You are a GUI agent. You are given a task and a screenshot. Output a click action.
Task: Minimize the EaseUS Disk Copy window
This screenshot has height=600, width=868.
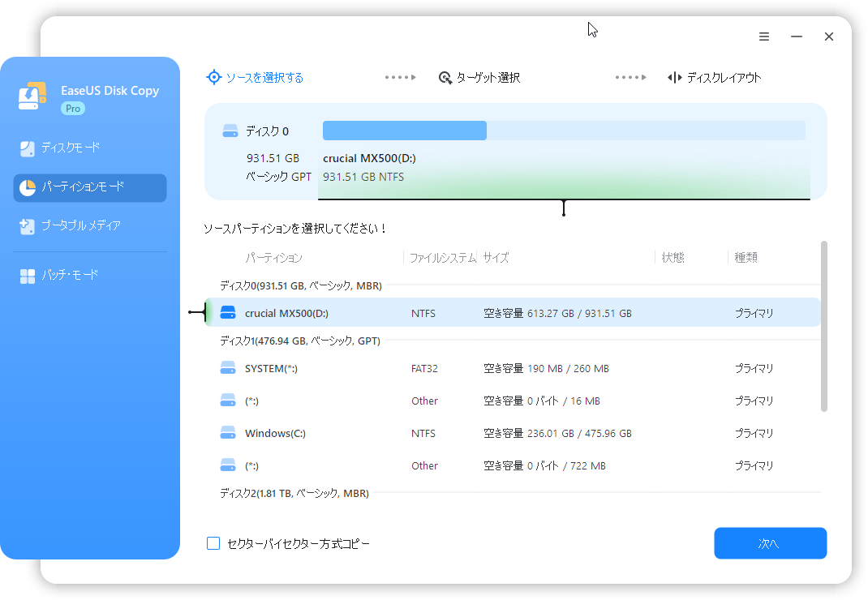tap(797, 36)
